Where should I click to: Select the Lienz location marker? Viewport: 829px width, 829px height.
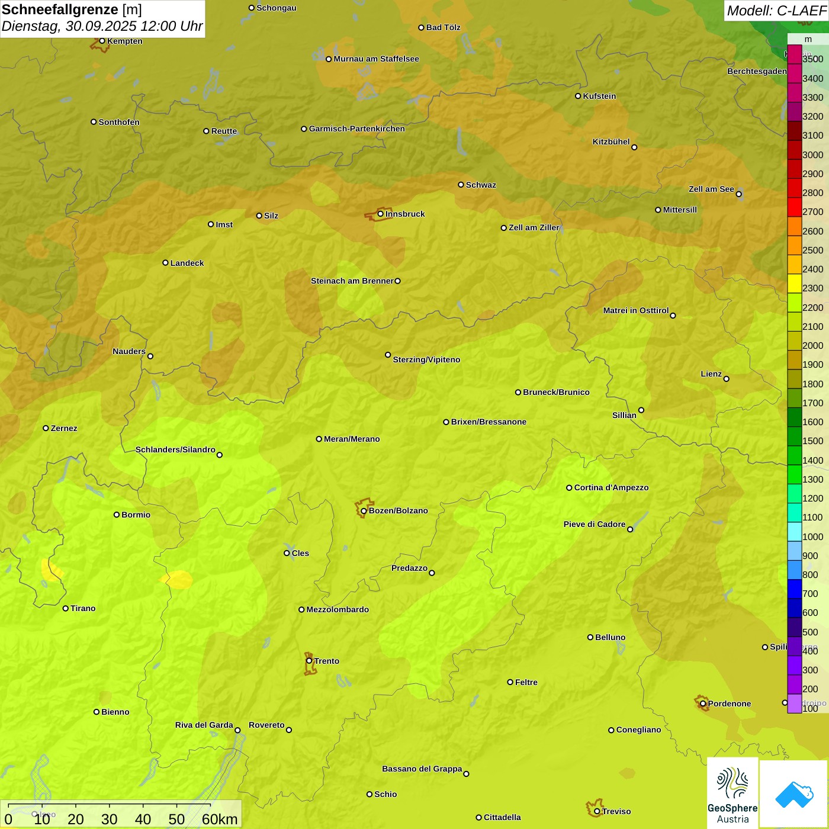(x=727, y=379)
